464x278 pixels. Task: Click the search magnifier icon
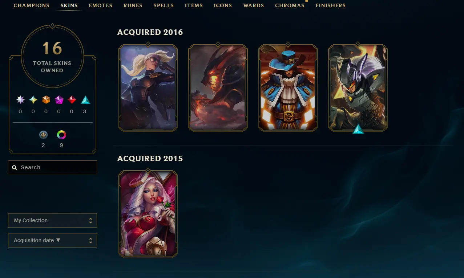tap(15, 168)
